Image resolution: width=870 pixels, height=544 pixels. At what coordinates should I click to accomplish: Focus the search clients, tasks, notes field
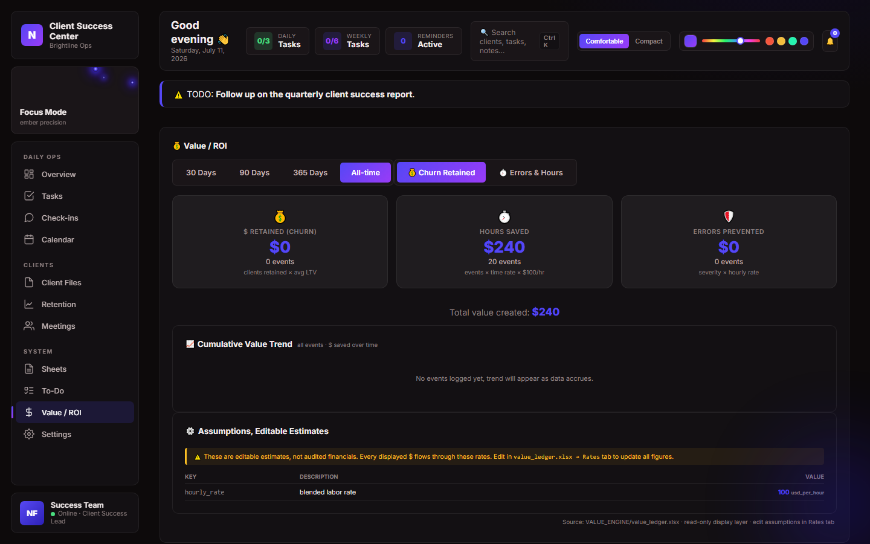520,41
